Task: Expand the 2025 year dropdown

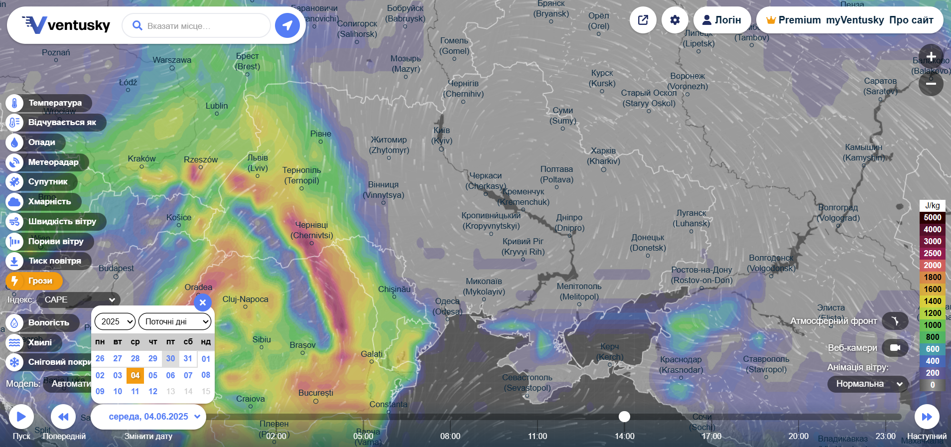Action: point(115,321)
